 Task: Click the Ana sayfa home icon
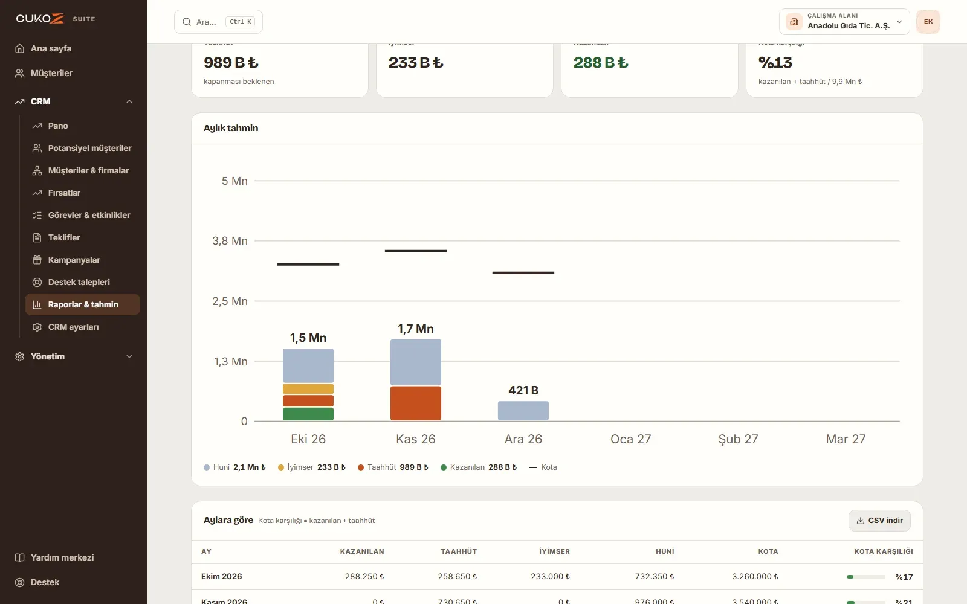(x=19, y=48)
